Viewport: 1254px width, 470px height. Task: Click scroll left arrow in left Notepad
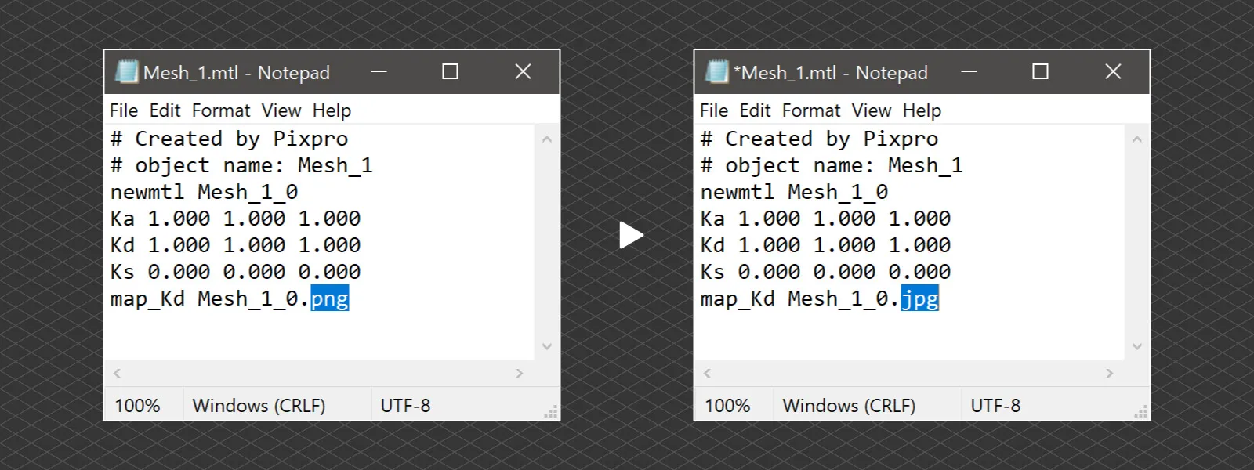[117, 374]
